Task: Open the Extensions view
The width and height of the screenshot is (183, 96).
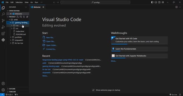Action: [3, 34]
